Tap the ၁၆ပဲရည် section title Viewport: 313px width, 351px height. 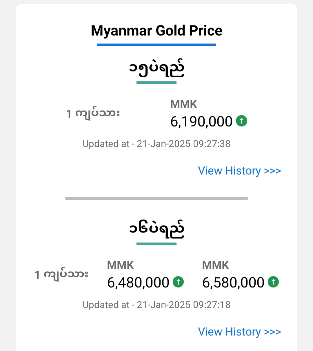pos(156,230)
